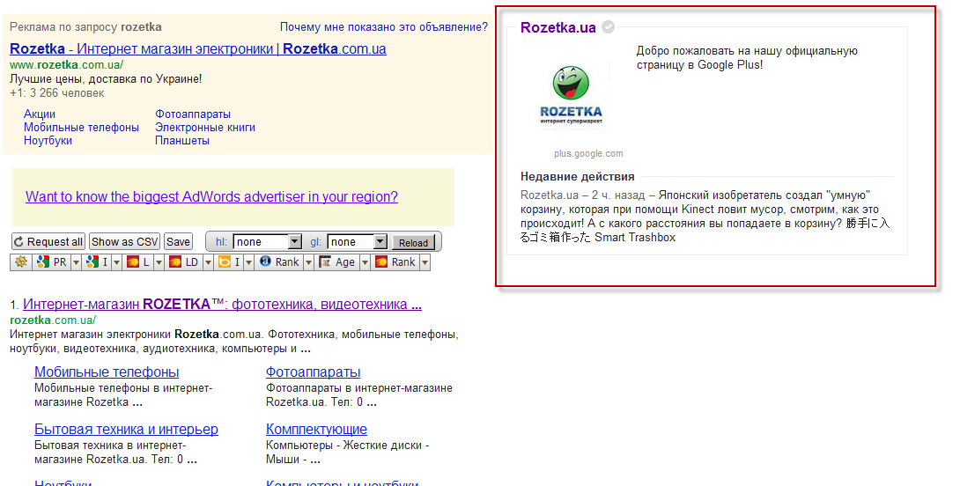Click the '+1: 3 266 человек' text

coord(57,93)
